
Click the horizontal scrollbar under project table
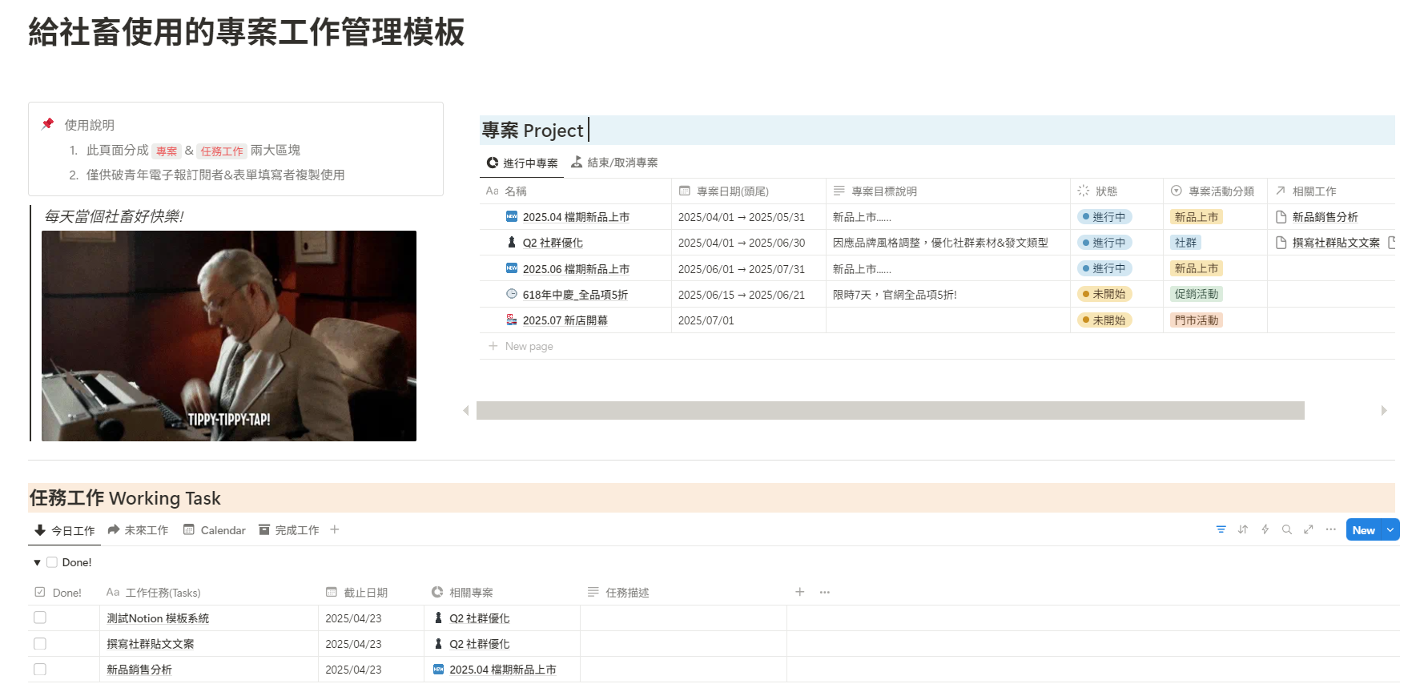(889, 410)
